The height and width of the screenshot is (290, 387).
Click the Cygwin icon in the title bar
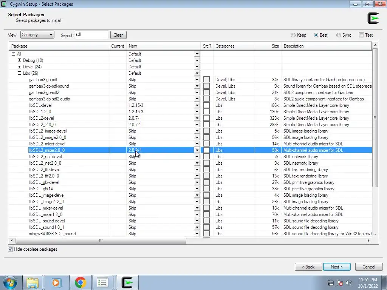coord(4,4)
